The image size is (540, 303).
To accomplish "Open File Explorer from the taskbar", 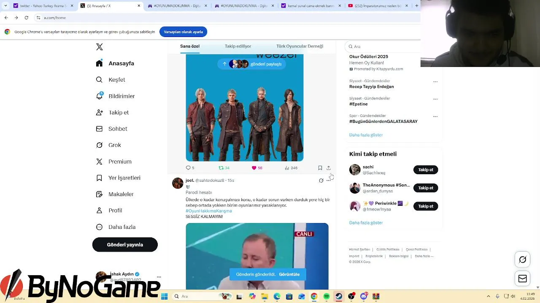I will point(265,296).
